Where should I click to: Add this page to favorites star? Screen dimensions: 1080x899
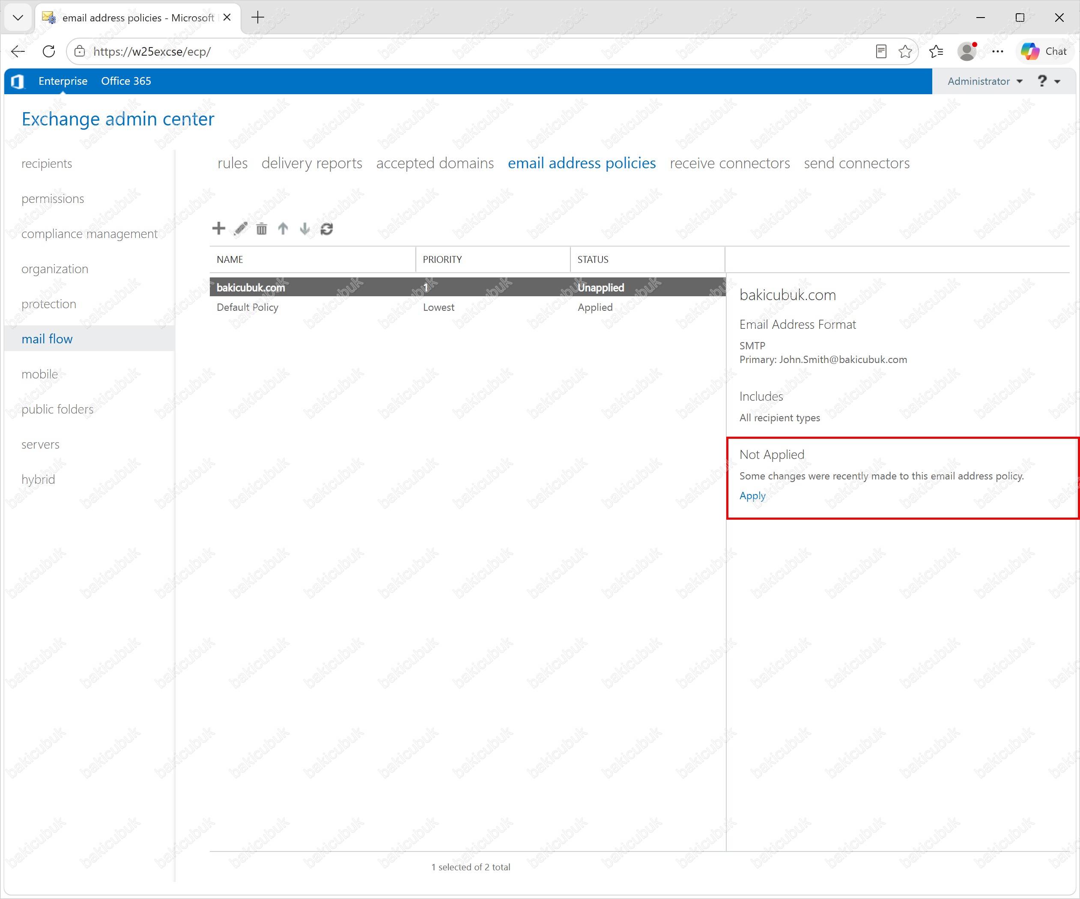pyautogui.click(x=905, y=51)
